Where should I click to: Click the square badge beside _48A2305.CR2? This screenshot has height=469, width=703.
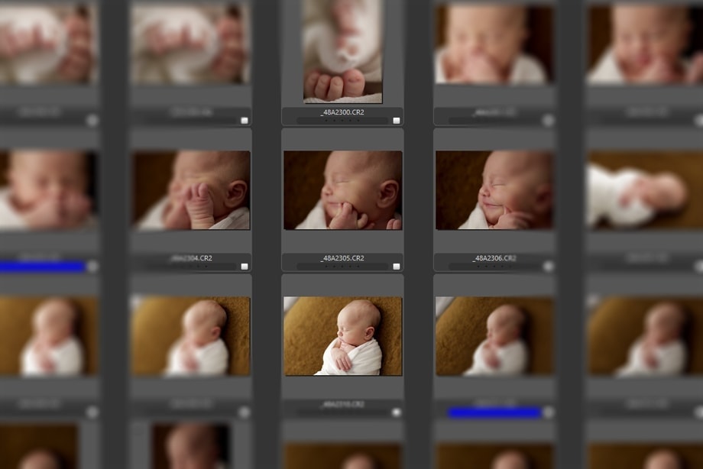[396, 267]
